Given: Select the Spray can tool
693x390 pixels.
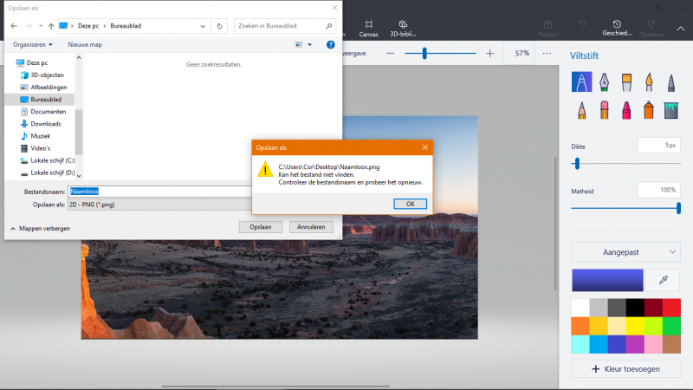Looking at the screenshot, I should pos(649,111).
